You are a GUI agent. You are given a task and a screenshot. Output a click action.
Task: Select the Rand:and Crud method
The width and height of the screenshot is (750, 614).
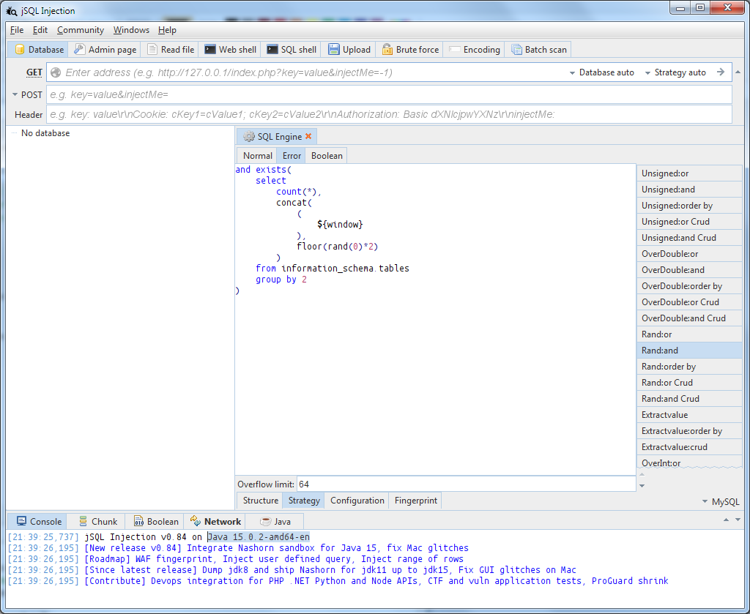click(x=689, y=399)
